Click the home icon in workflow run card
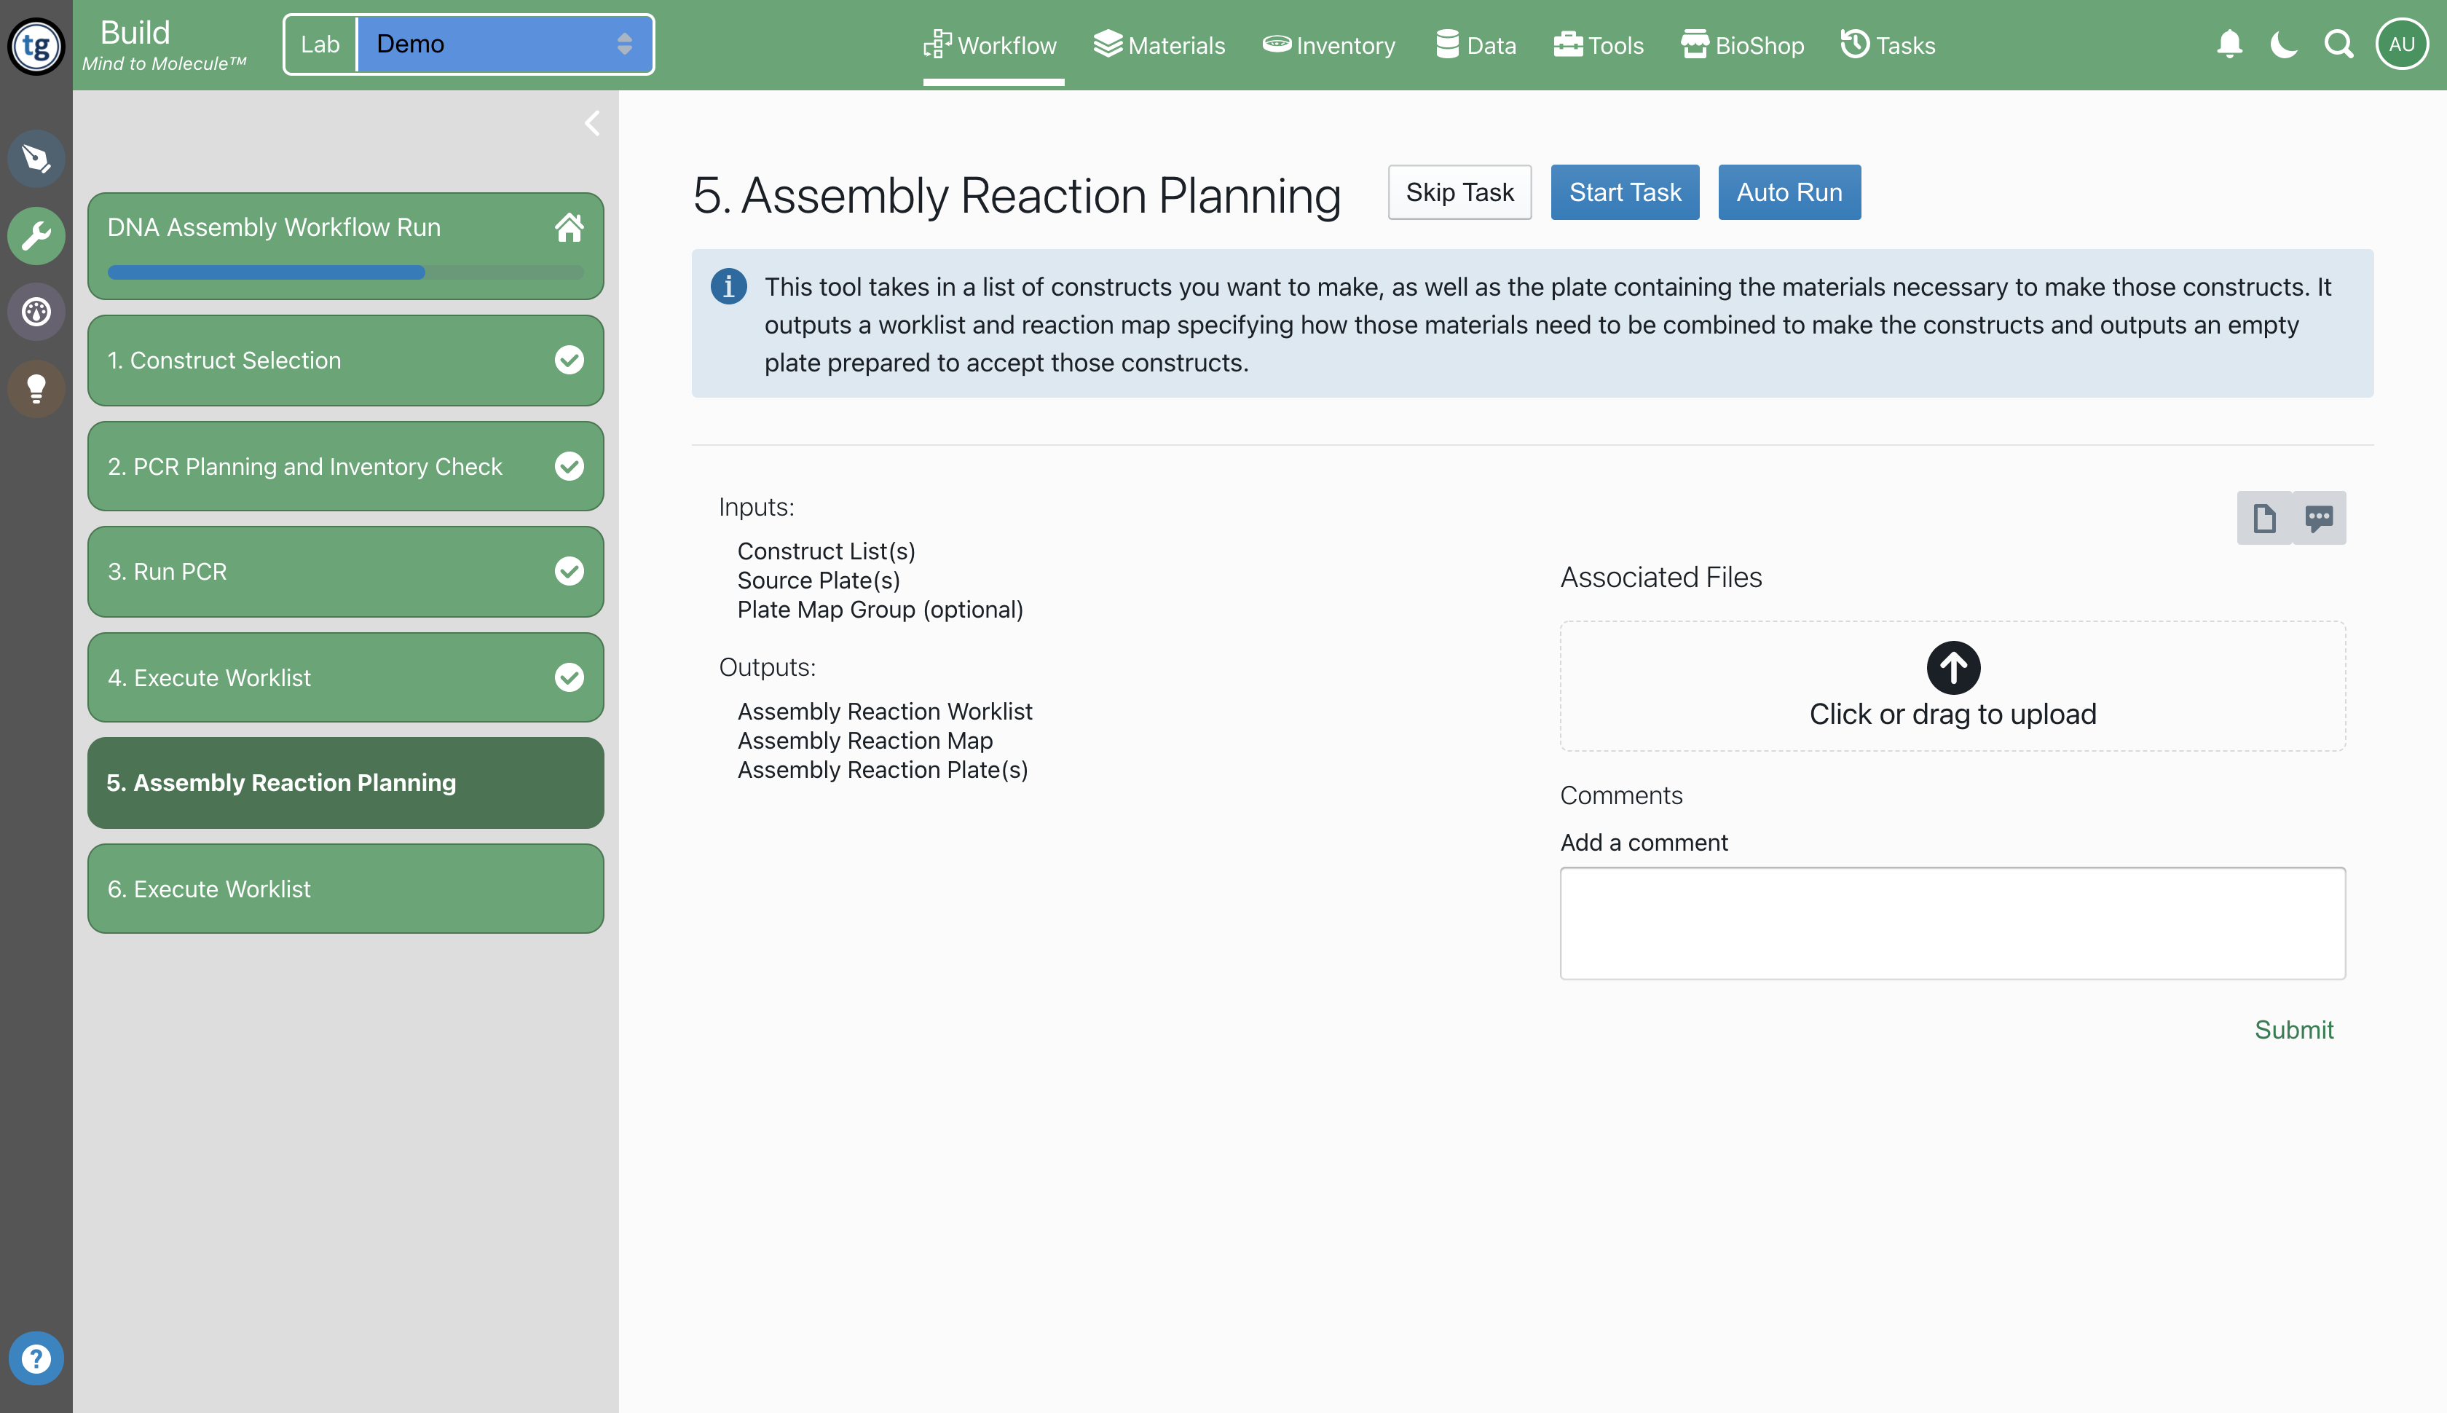The height and width of the screenshot is (1413, 2447). click(570, 227)
